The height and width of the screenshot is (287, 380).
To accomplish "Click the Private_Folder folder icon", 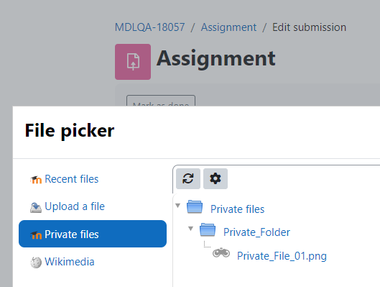I will 208,229.
